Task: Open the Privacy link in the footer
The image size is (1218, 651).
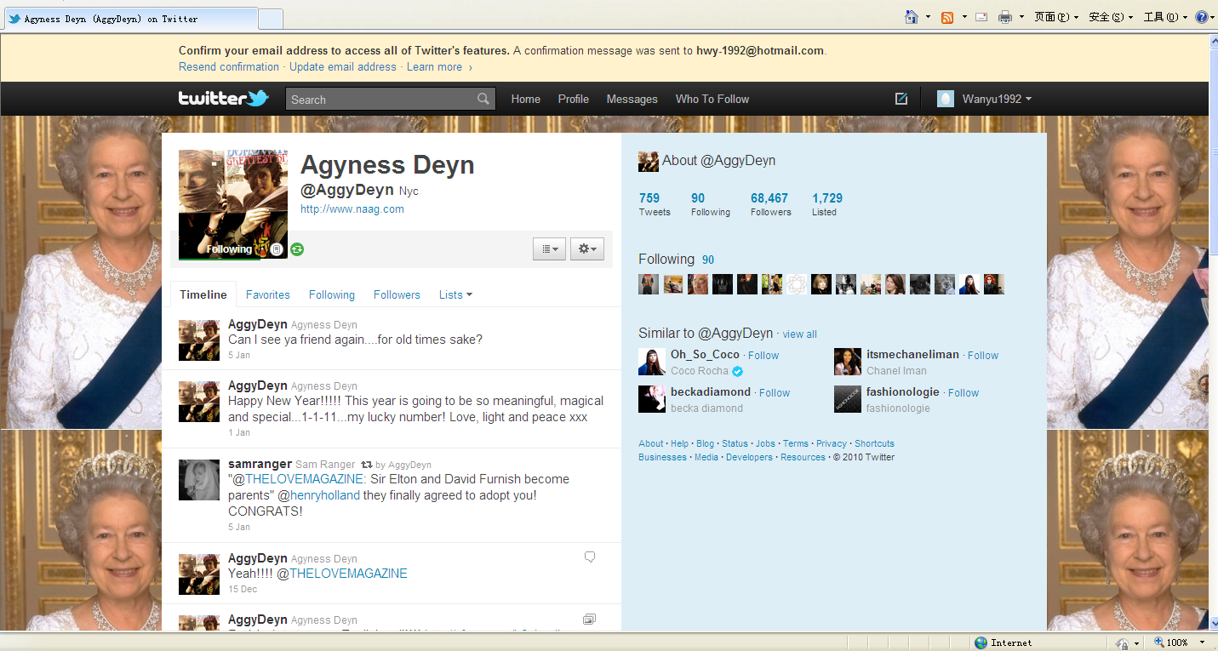Action: [832, 443]
